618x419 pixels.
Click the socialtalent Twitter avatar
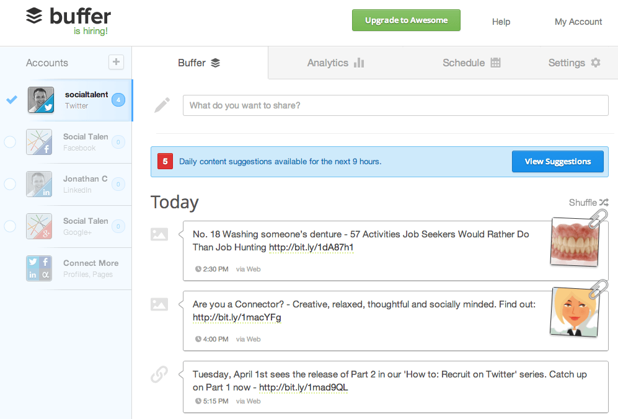point(40,100)
